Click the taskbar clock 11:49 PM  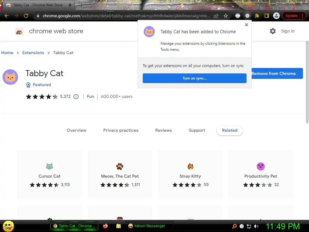click(x=283, y=226)
